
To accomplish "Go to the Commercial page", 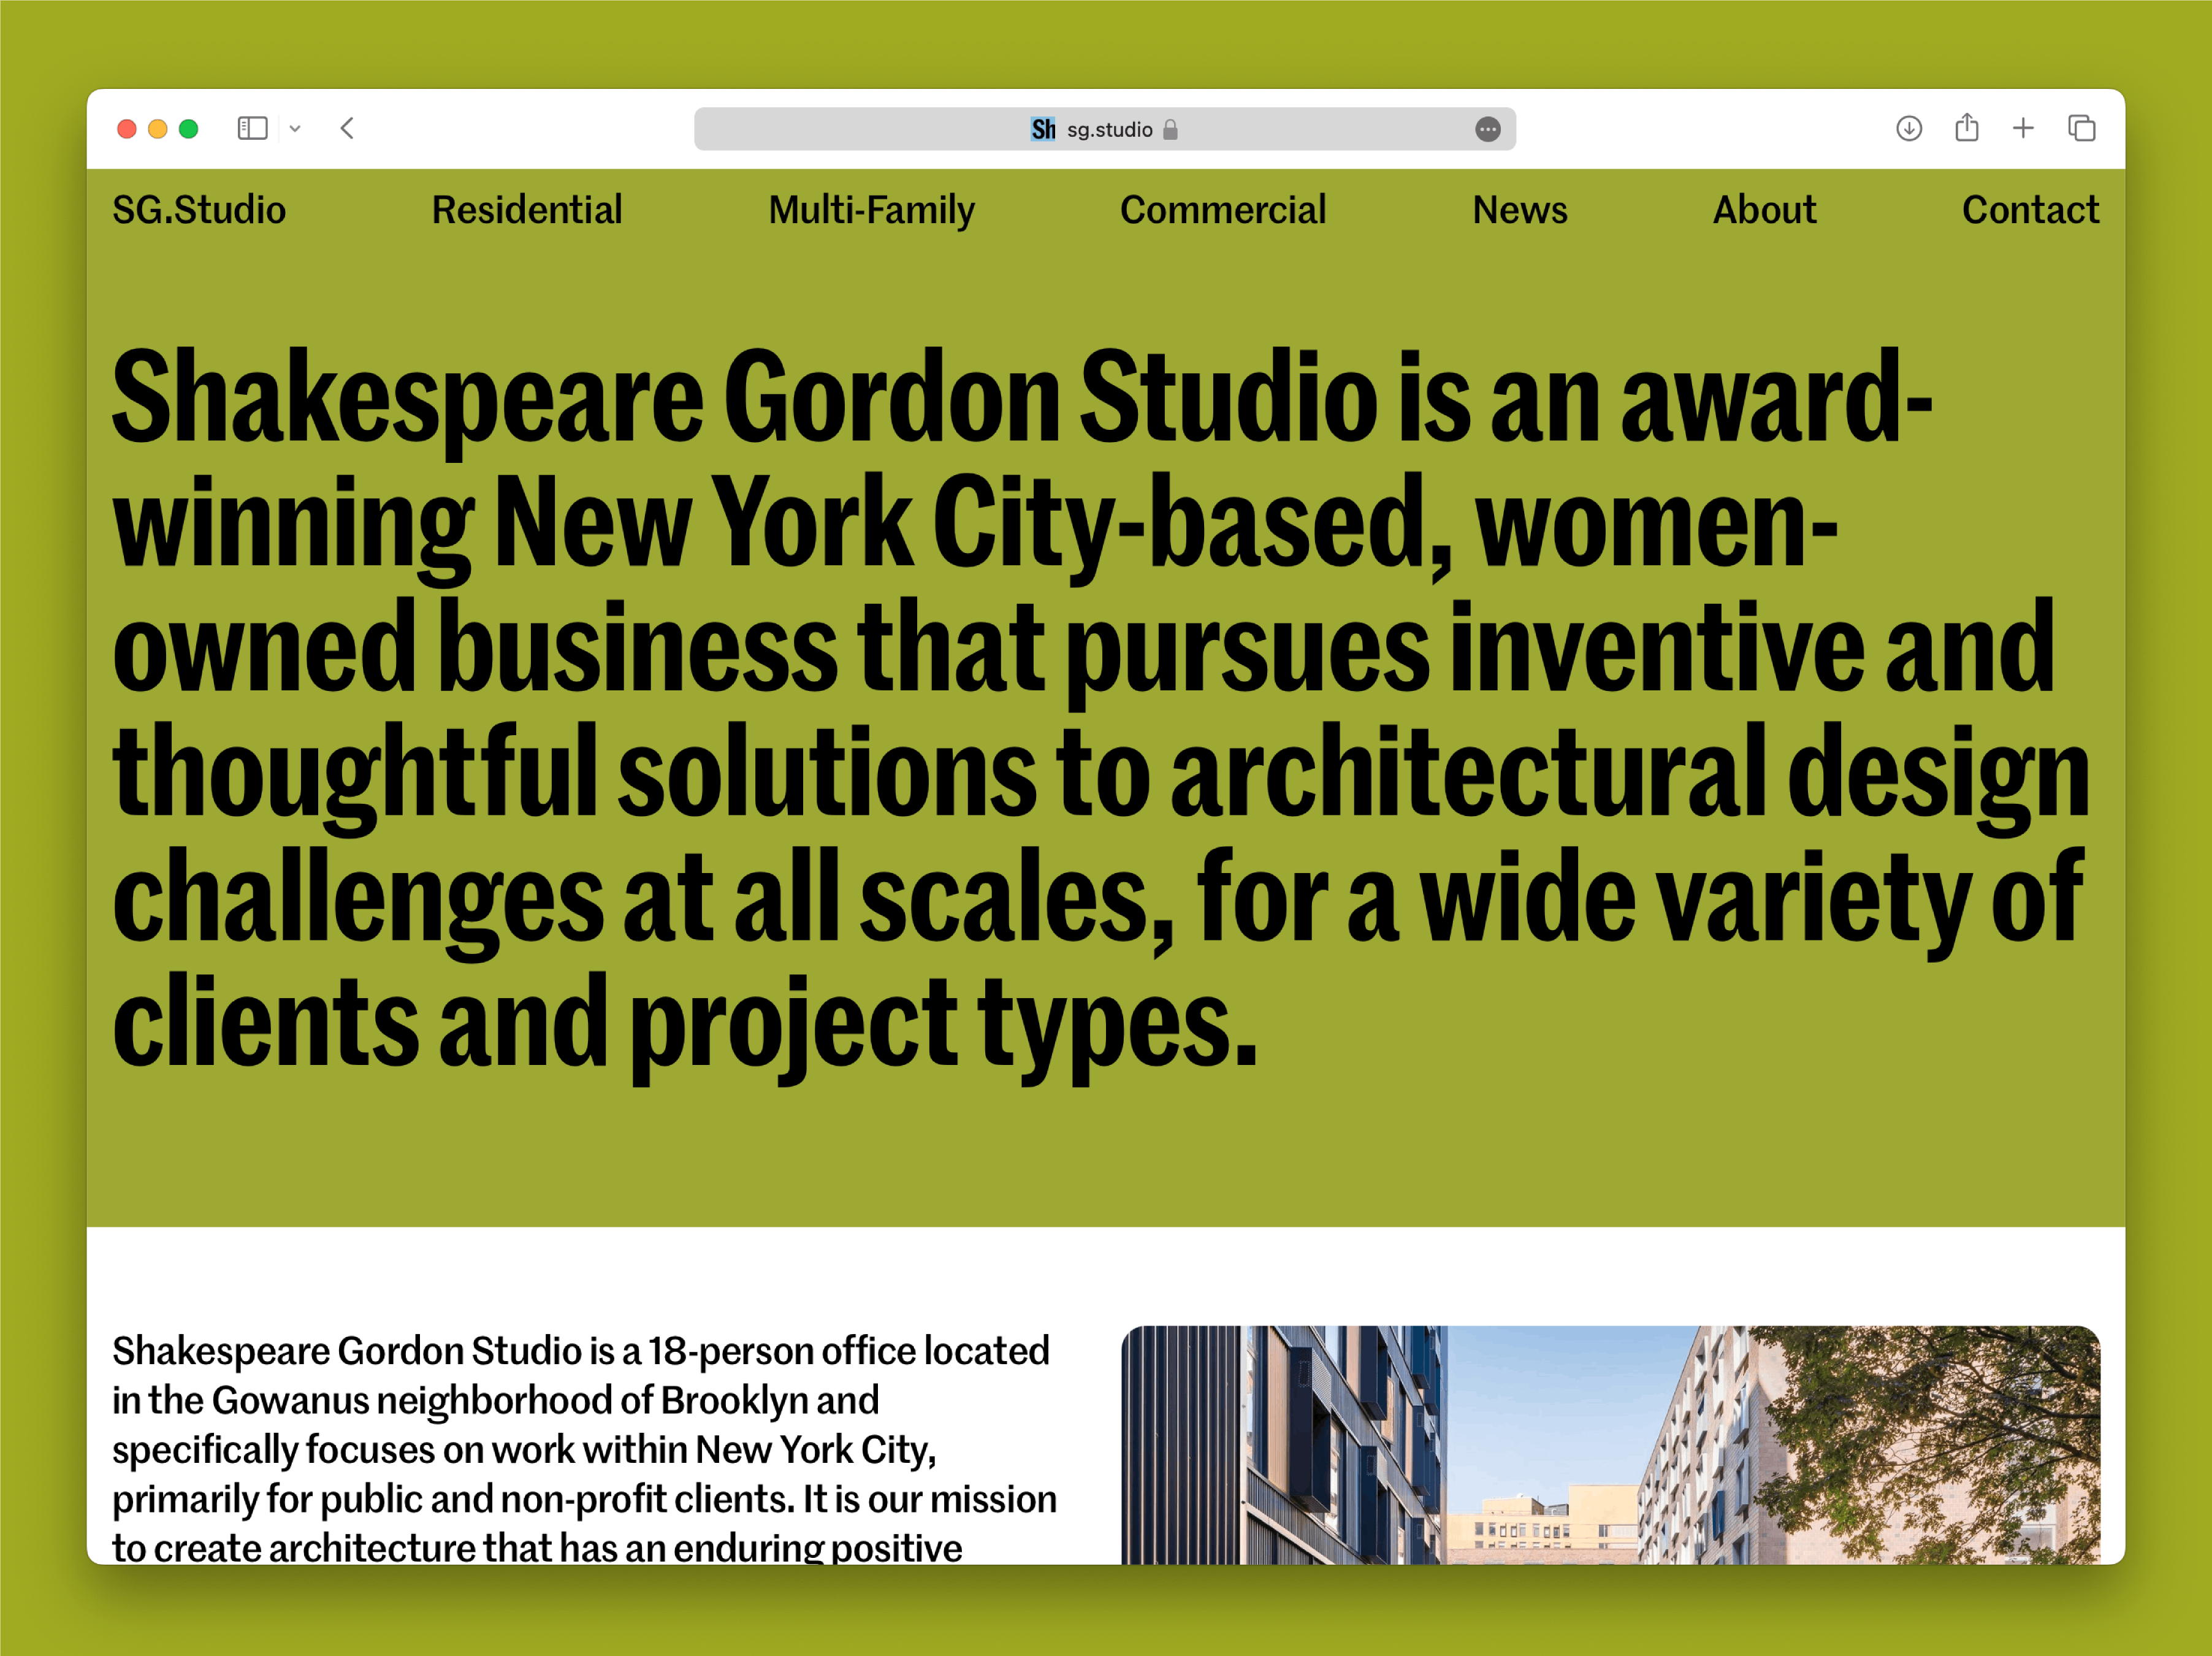I will point(1222,210).
